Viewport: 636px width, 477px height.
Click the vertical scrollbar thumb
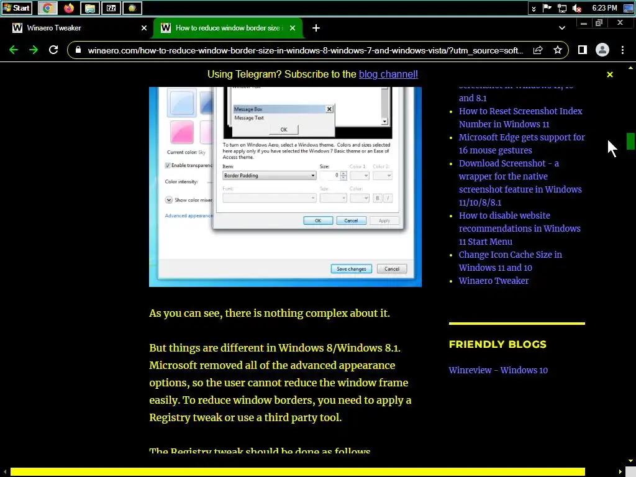[630, 141]
